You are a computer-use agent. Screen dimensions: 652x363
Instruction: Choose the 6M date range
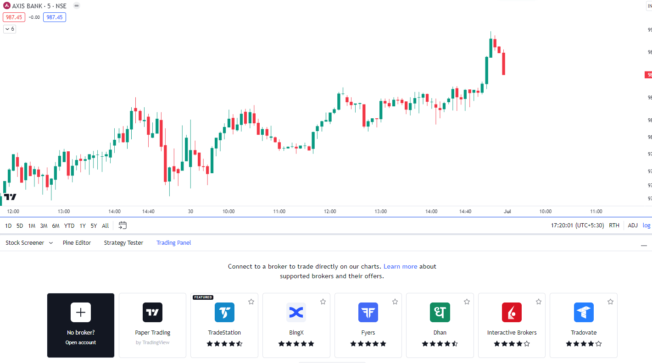tap(56, 225)
